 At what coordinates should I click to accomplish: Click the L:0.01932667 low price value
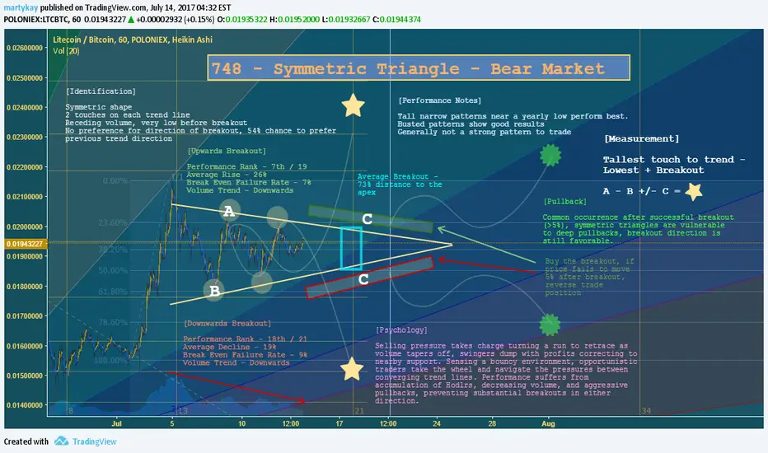click(346, 20)
